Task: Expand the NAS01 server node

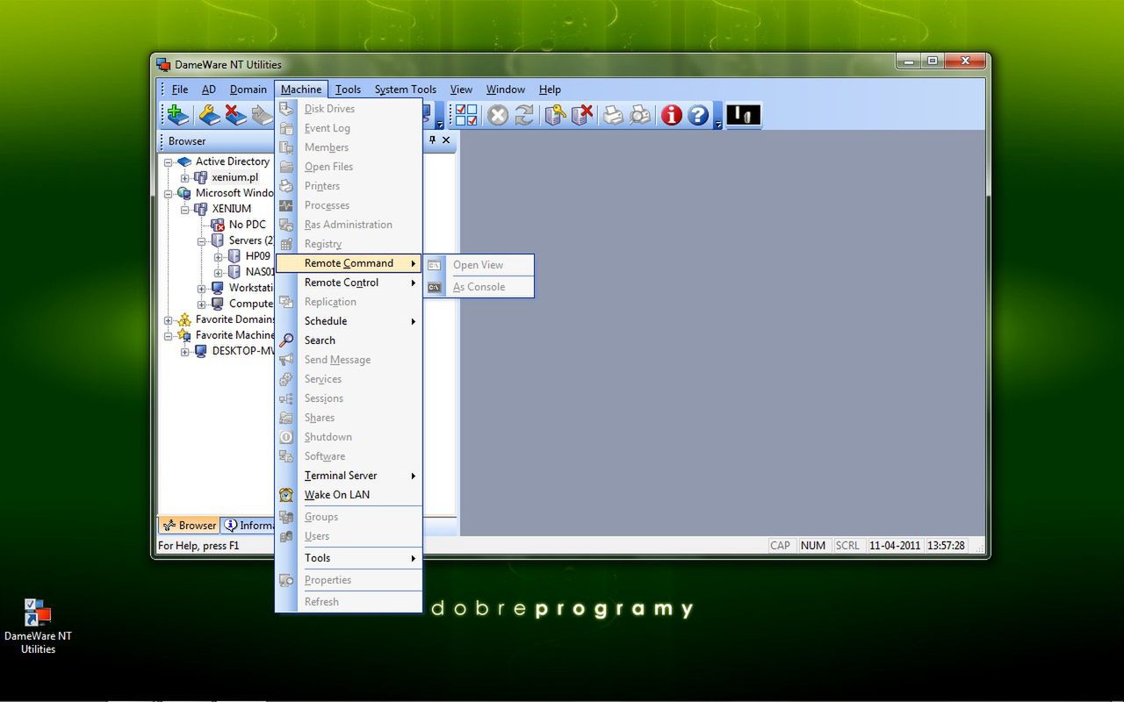Action: click(x=219, y=272)
